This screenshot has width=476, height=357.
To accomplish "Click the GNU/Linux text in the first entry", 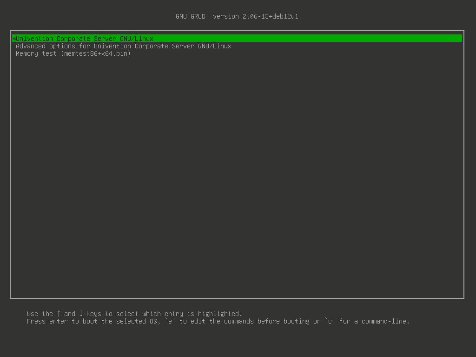I will coord(136,39).
